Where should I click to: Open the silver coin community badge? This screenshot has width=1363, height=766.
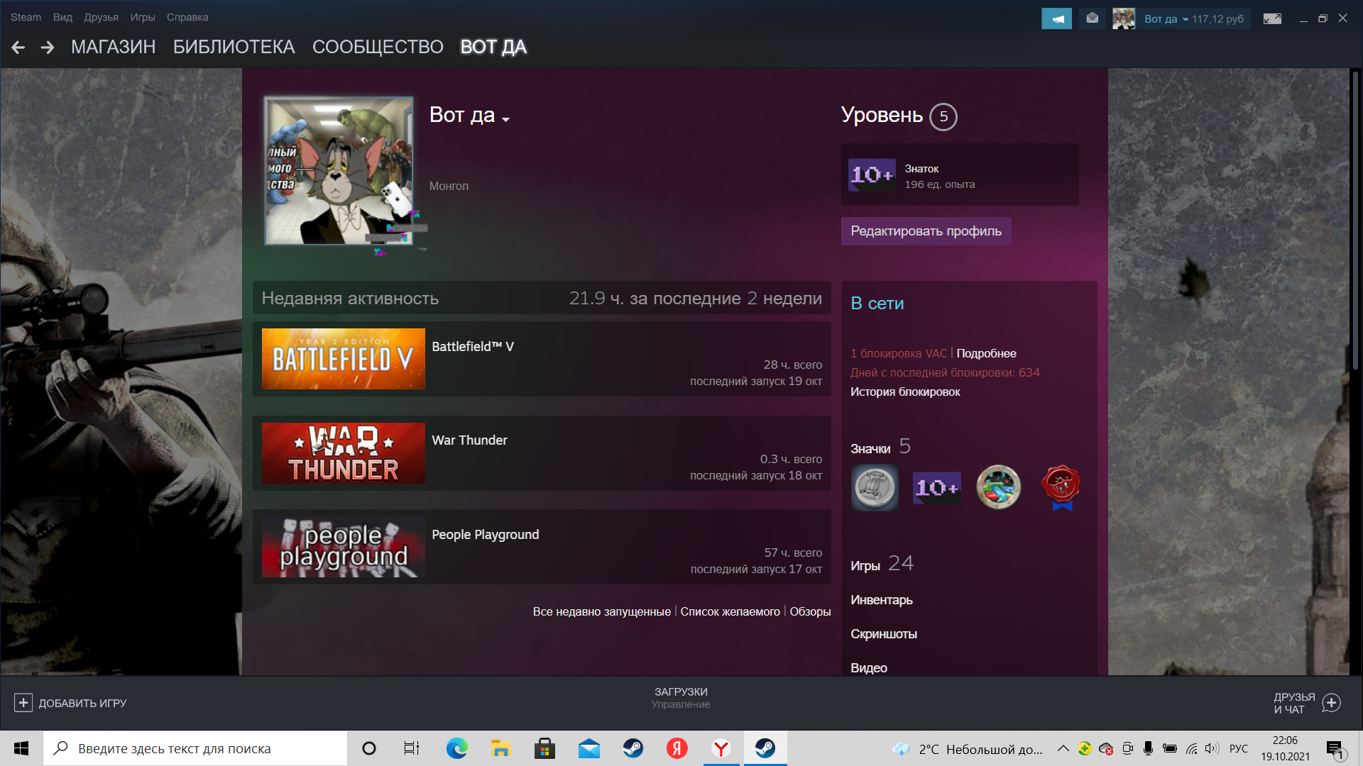[875, 487]
